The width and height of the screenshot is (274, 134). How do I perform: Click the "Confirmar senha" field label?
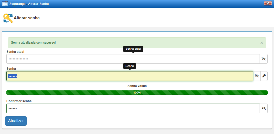[19, 101]
